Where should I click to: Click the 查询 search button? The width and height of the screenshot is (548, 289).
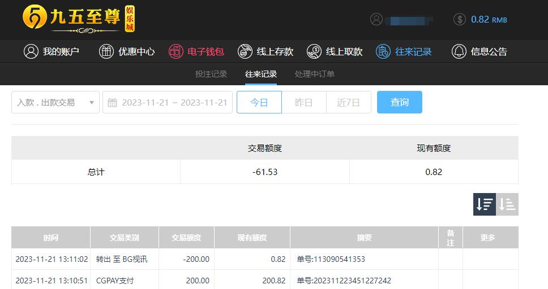tap(400, 102)
